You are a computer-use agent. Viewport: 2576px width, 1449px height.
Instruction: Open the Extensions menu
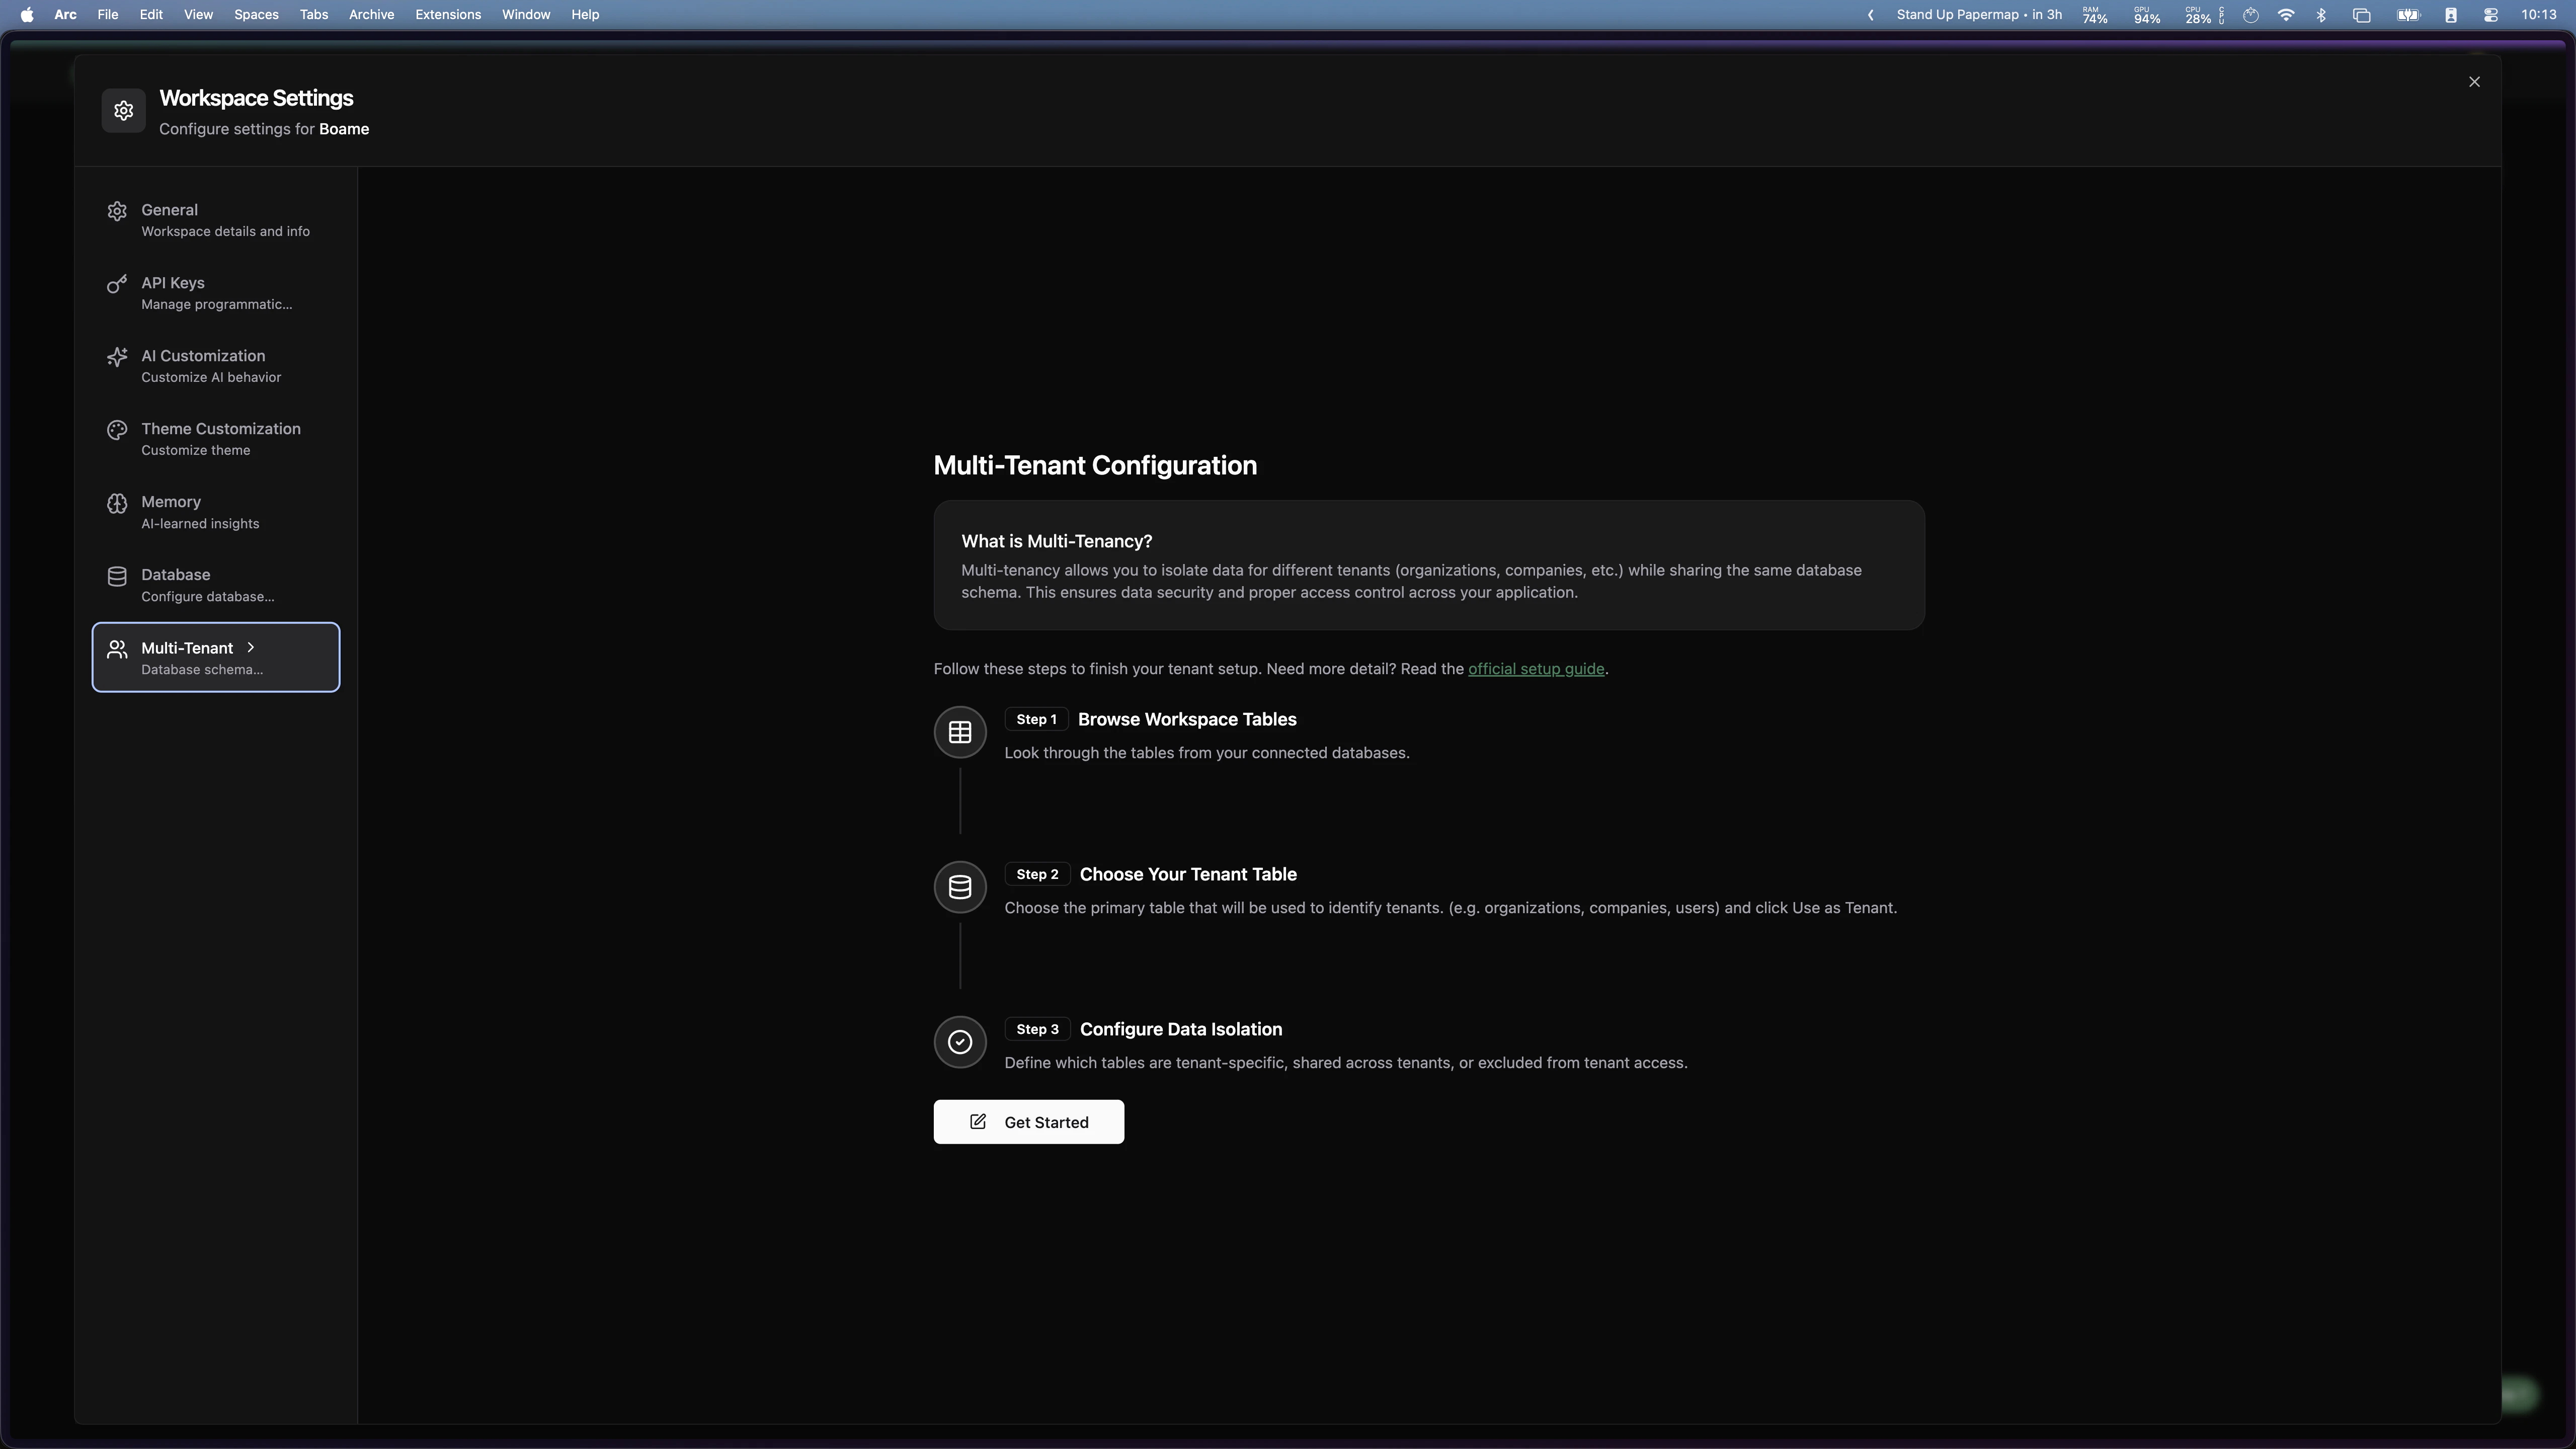point(448,14)
